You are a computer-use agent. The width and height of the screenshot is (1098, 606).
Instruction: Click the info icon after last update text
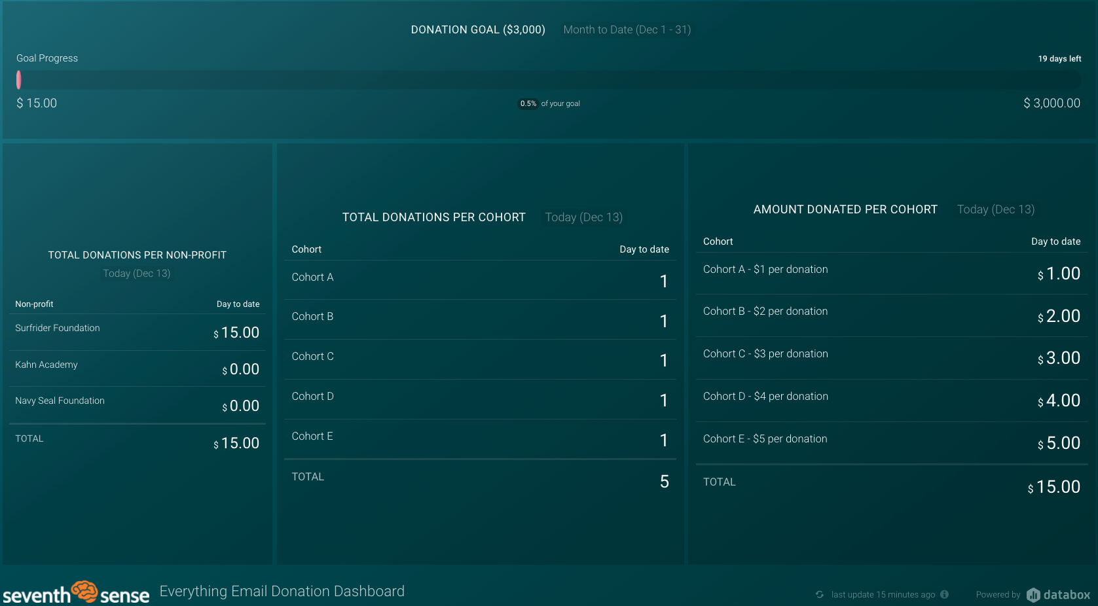tap(944, 594)
